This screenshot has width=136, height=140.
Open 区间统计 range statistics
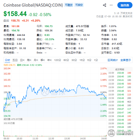(113, 60)
